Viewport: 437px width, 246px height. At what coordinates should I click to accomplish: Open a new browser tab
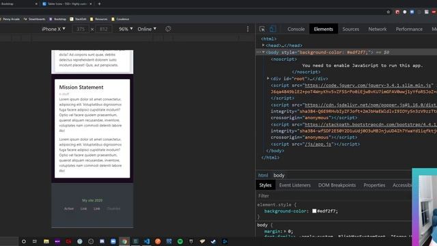(99, 4)
